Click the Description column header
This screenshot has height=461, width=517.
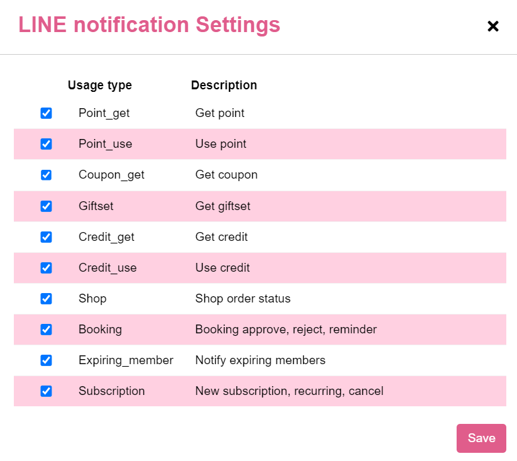(224, 85)
